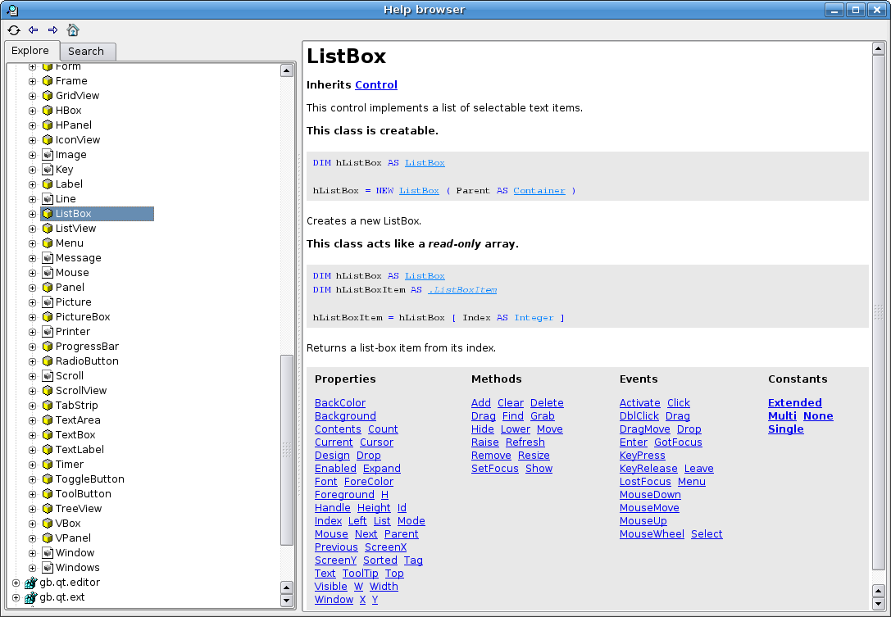891x617 pixels.
Task: Click the class icon beside Message
Action: (x=48, y=258)
